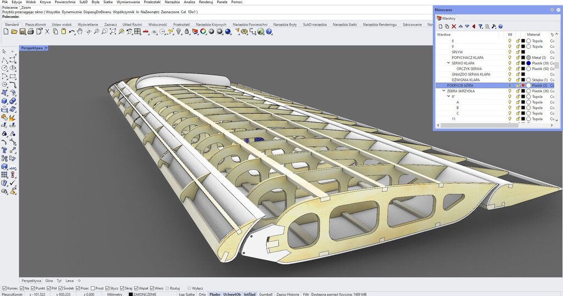Screen dimensions: 563x296
Task: Click the move layer up triangle icon
Action: [460, 26]
